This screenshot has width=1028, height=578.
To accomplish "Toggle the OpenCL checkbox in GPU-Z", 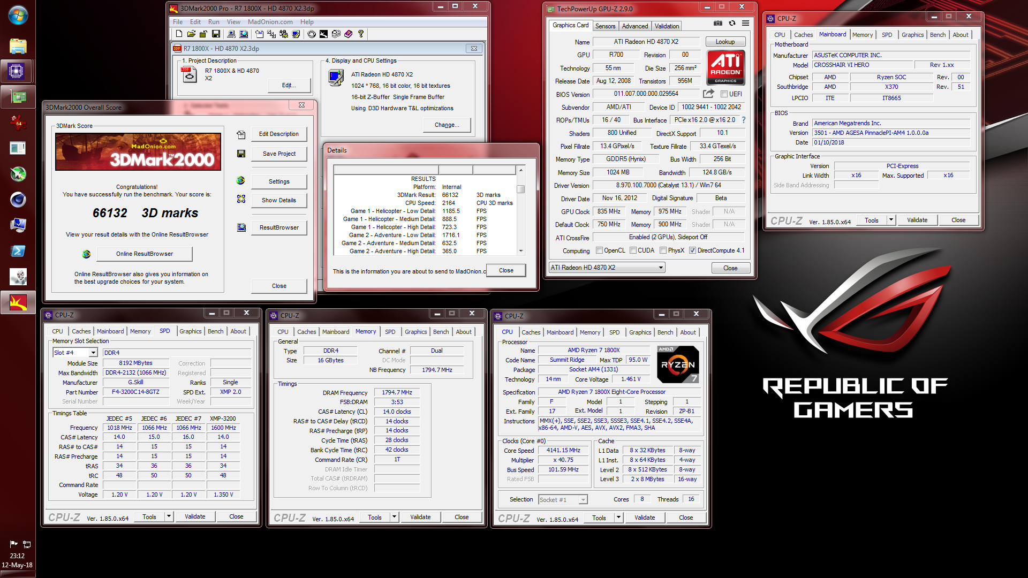I will 600,250.
